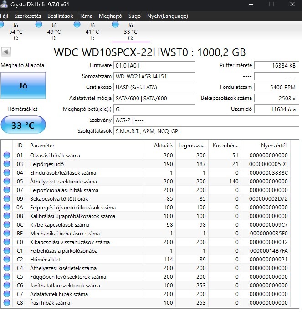Image resolution: width=302 pixels, height=312 pixels.
Task: Click the previous disk arrow button
Action: point(6,52)
